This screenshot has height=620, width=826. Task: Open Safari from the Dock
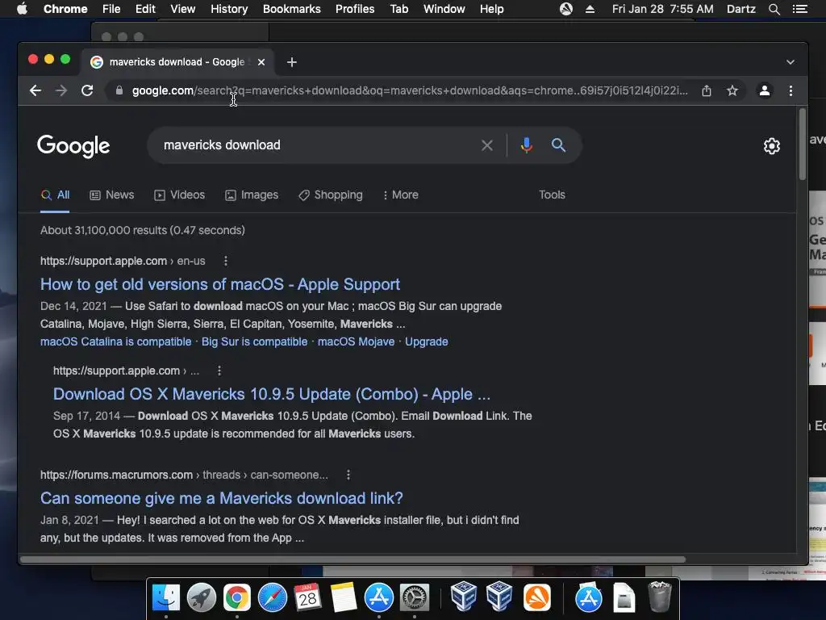[x=273, y=598]
